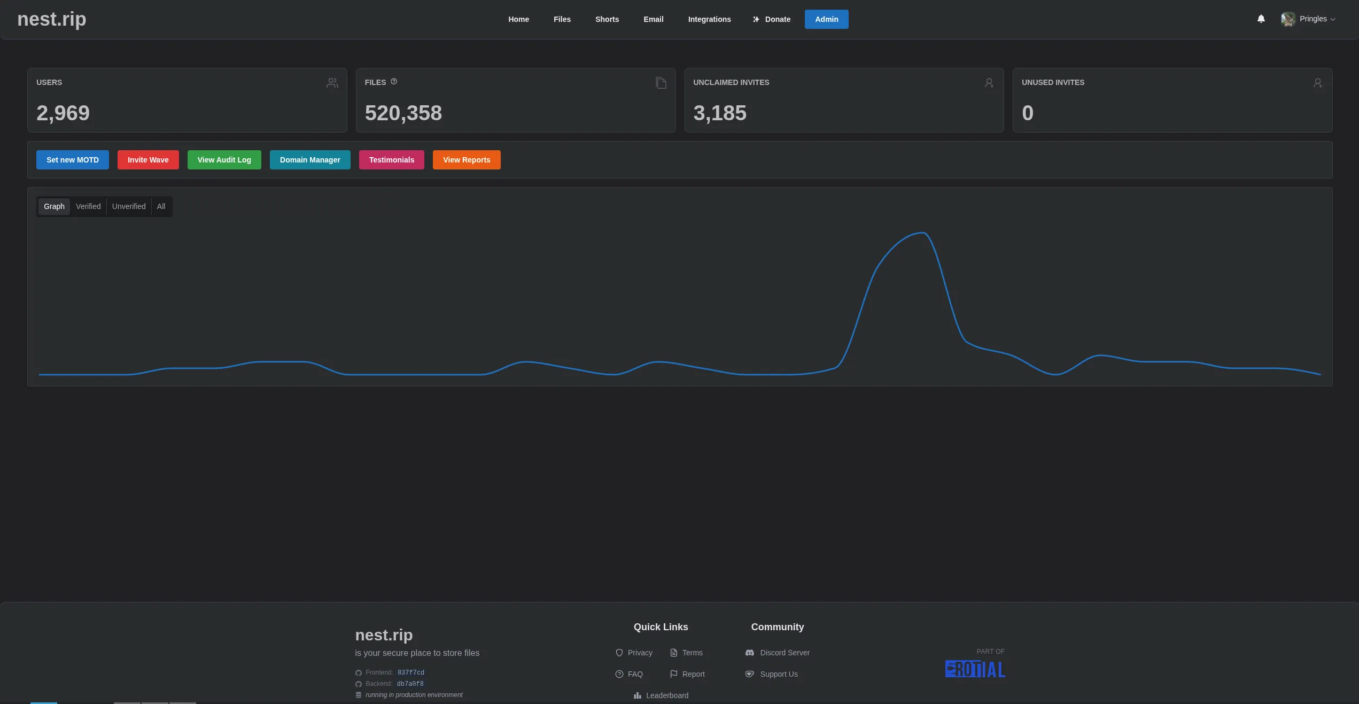Click the Users stat card icon
The height and width of the screenshot is (704, 1359).
point(332,83)
